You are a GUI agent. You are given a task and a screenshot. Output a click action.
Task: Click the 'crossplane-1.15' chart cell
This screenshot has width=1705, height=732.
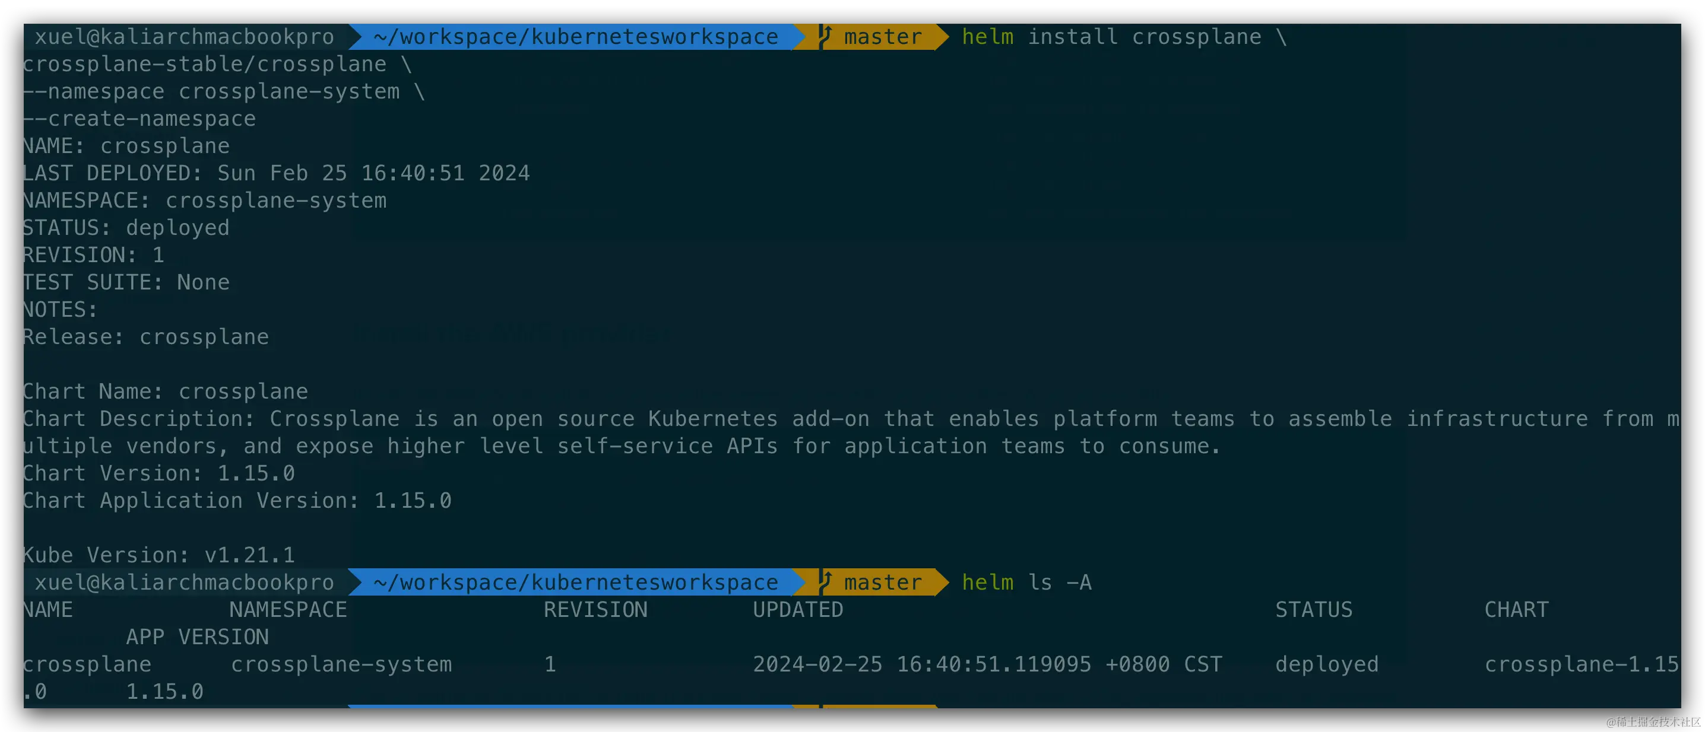coord(1582,664)
